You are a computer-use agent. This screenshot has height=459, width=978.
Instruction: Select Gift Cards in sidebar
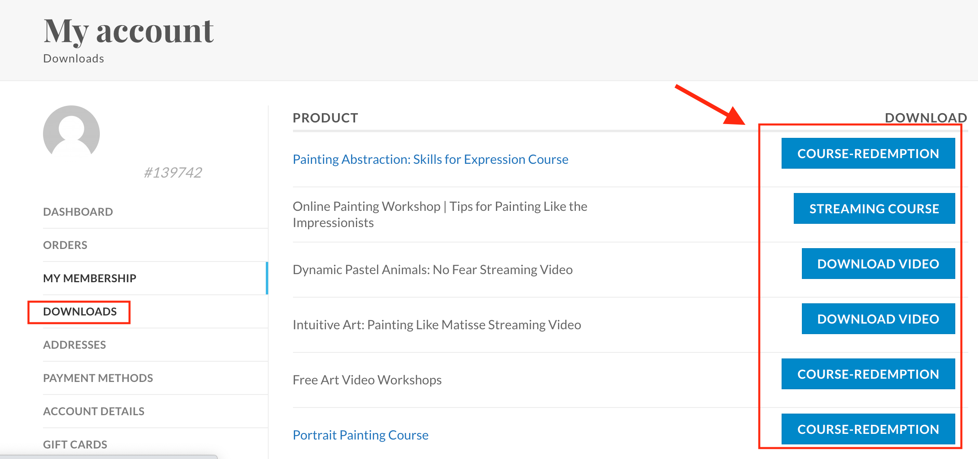click(x=75, y=444)
